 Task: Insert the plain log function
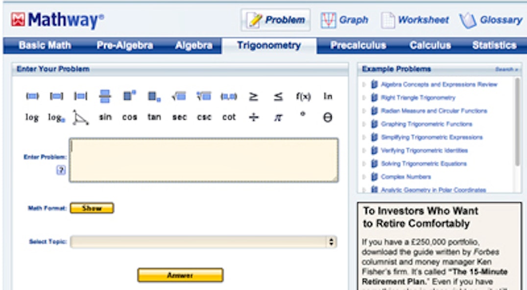[32, 117]
